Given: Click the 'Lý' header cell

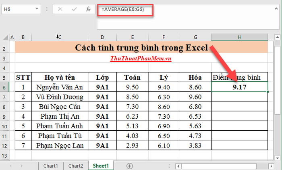Looking at the screenshot, I should (164, 77).
